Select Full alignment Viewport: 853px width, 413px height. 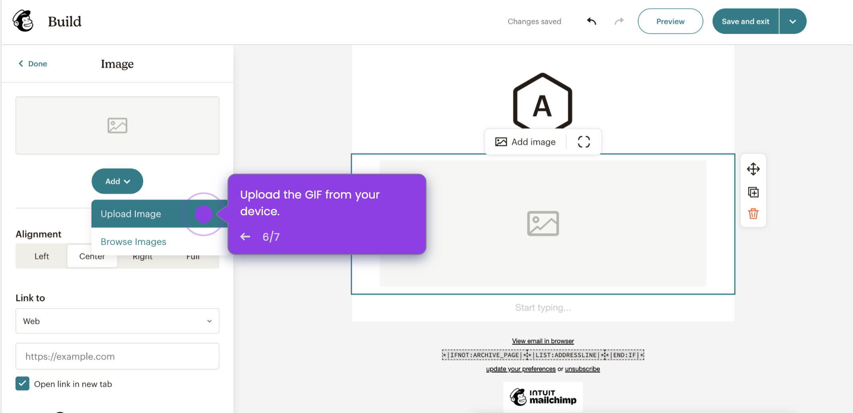[193, 256]
